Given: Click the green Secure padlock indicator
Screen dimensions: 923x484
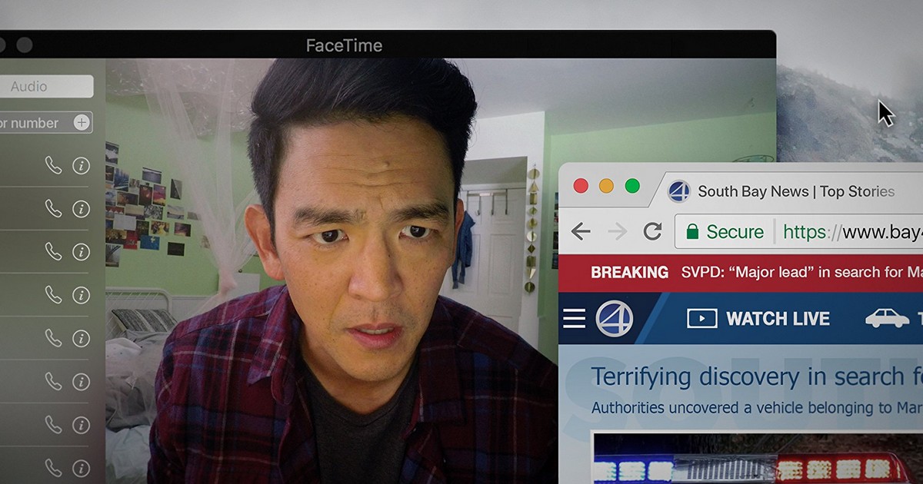Looking at the screenshot, I should [725, 232].
